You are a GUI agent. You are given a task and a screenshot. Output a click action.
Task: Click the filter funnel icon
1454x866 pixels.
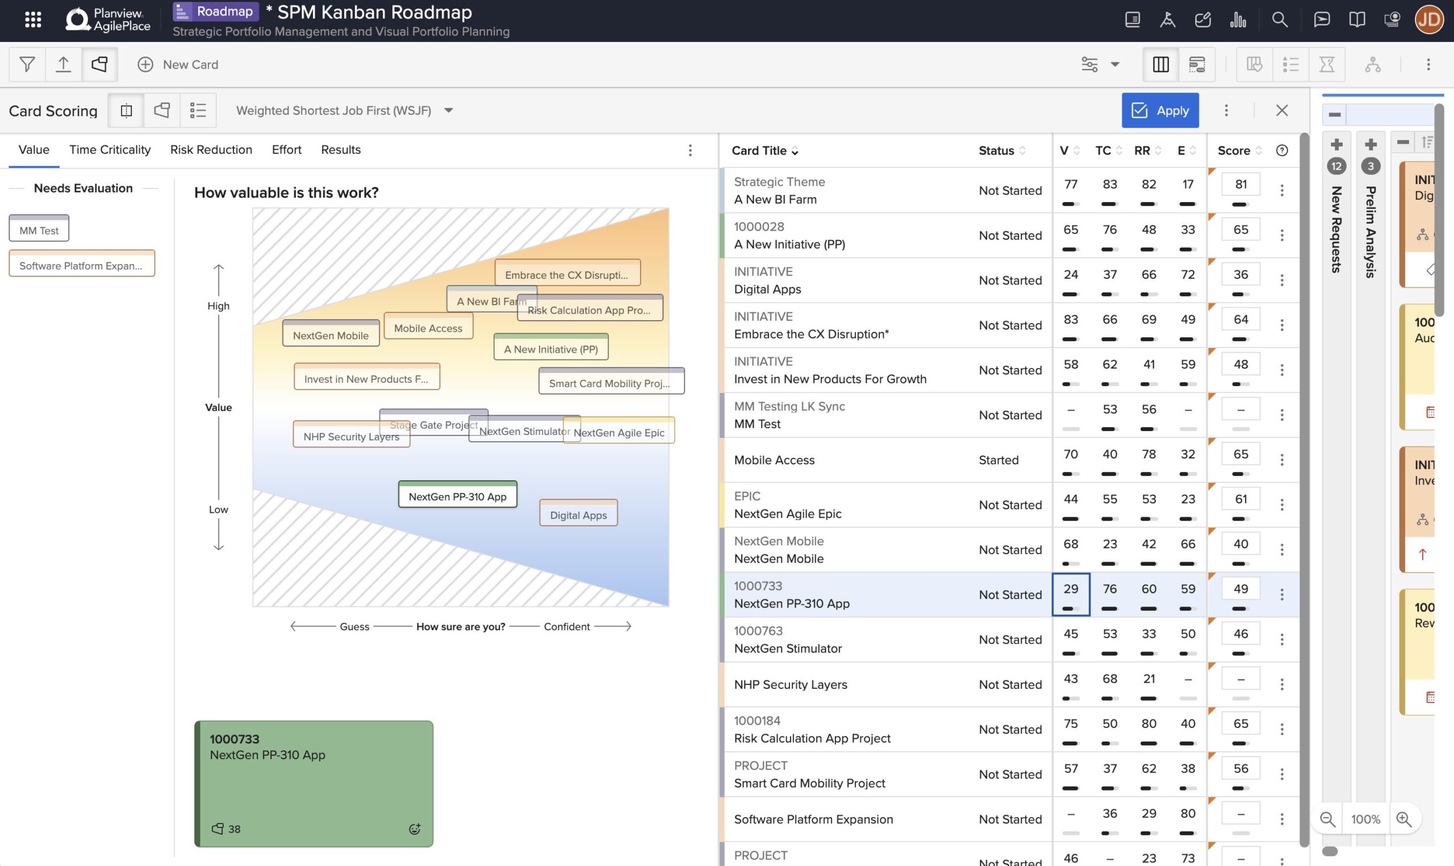(27, 64)
